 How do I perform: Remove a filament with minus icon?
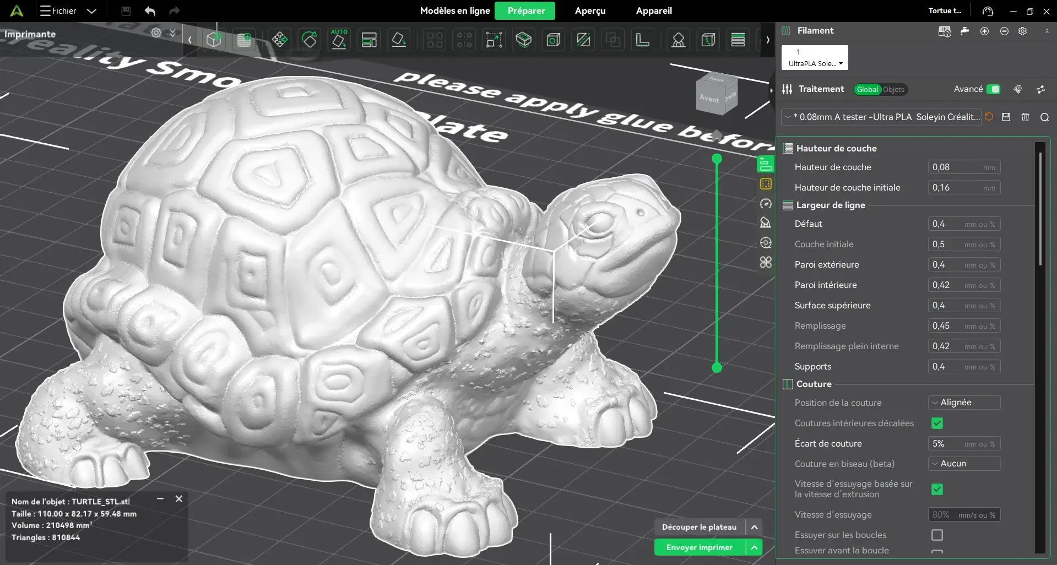coord(1004,31)
